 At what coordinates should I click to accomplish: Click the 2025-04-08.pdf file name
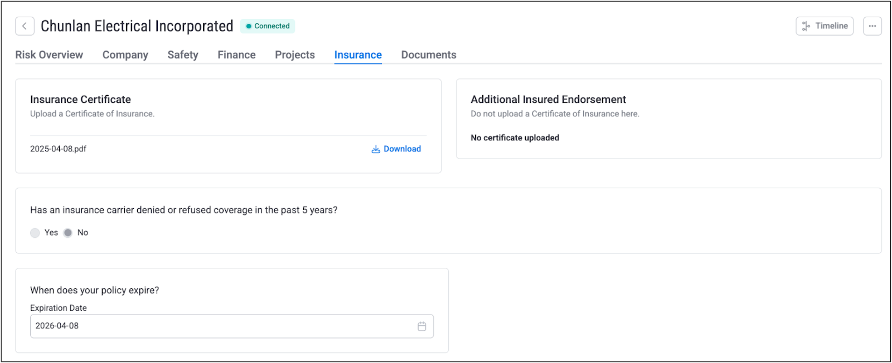point(58,149)
